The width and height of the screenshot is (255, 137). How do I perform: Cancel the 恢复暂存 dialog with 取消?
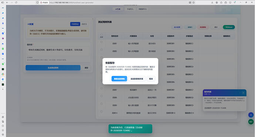click(x=151, y=79)
